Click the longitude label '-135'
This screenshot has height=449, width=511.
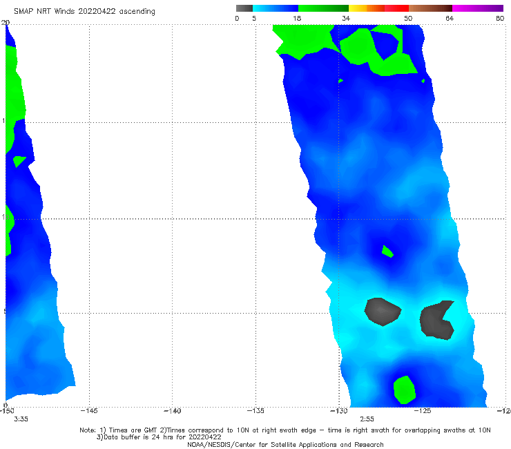256,411
